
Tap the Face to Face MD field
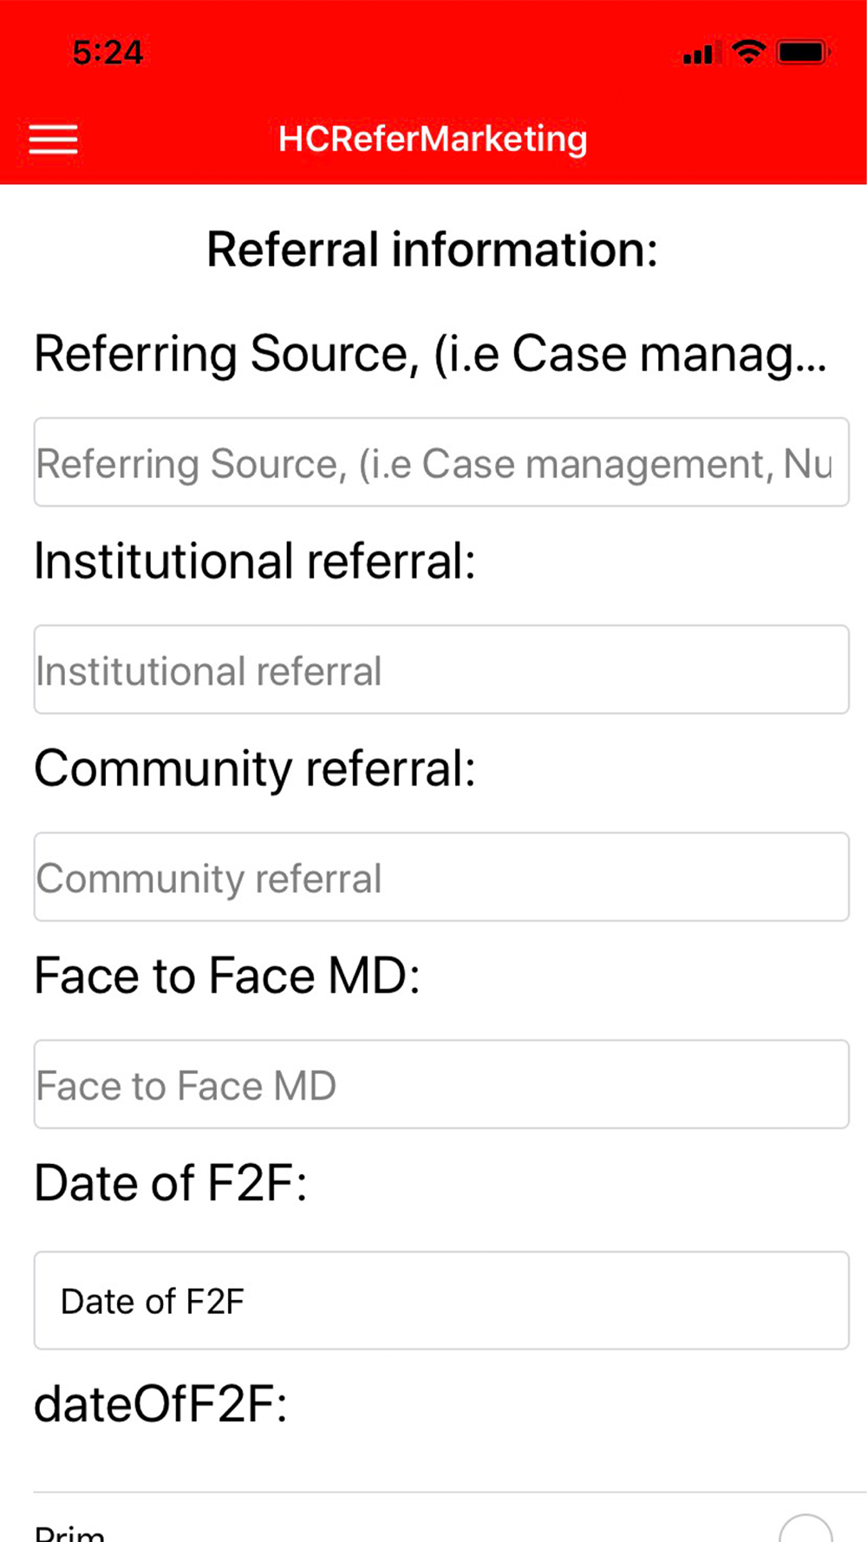[441, 1084]
